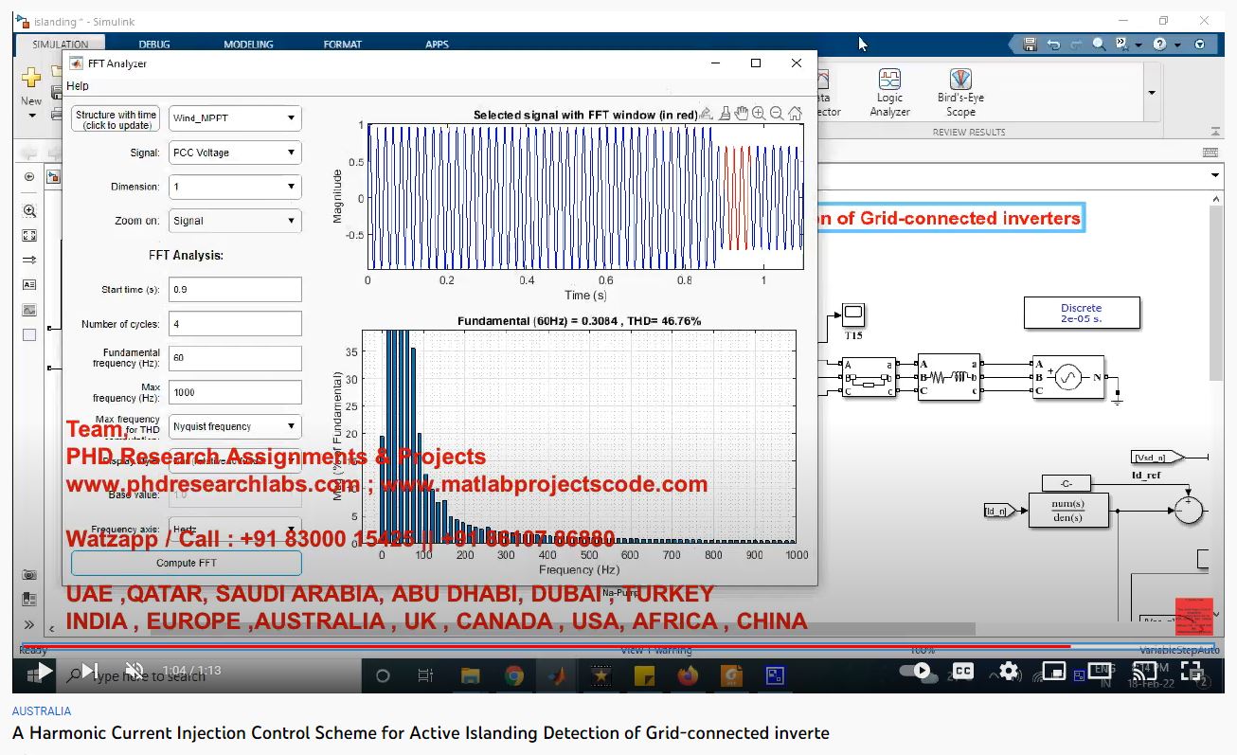The height and width of the screenshot is (755, 1237).
Task: Open the Help menu in FFT Analyzer
Action: (x=78, y=86)
